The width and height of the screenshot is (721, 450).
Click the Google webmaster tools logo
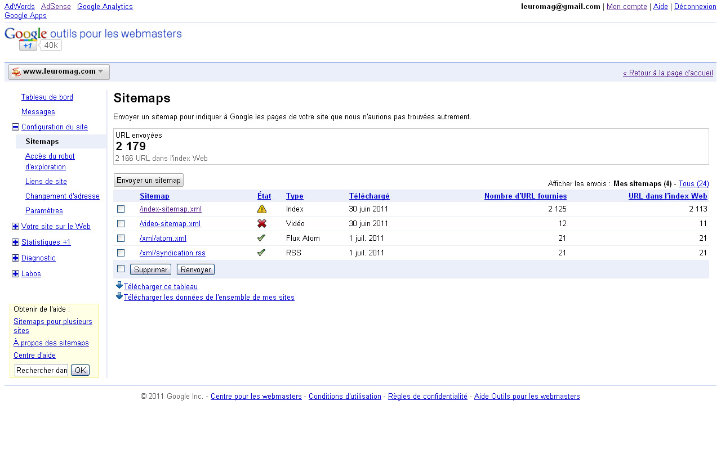93,34
